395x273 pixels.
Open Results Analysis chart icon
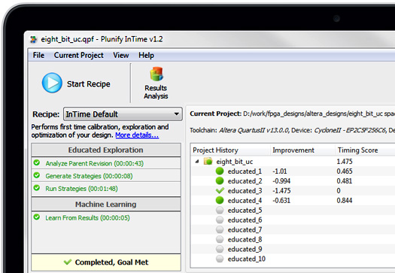156,74
